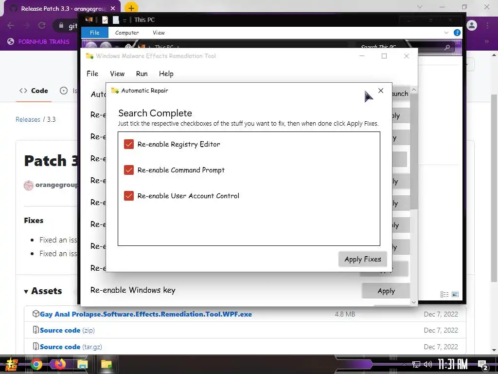Click the New folder icon in This PC title bar
Image resolution: width=498 pixels, height=374 pixels.
pos(116,20)
